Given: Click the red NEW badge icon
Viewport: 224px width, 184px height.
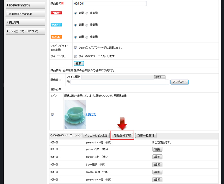Looking at the screenshot, I should [56, 13].
